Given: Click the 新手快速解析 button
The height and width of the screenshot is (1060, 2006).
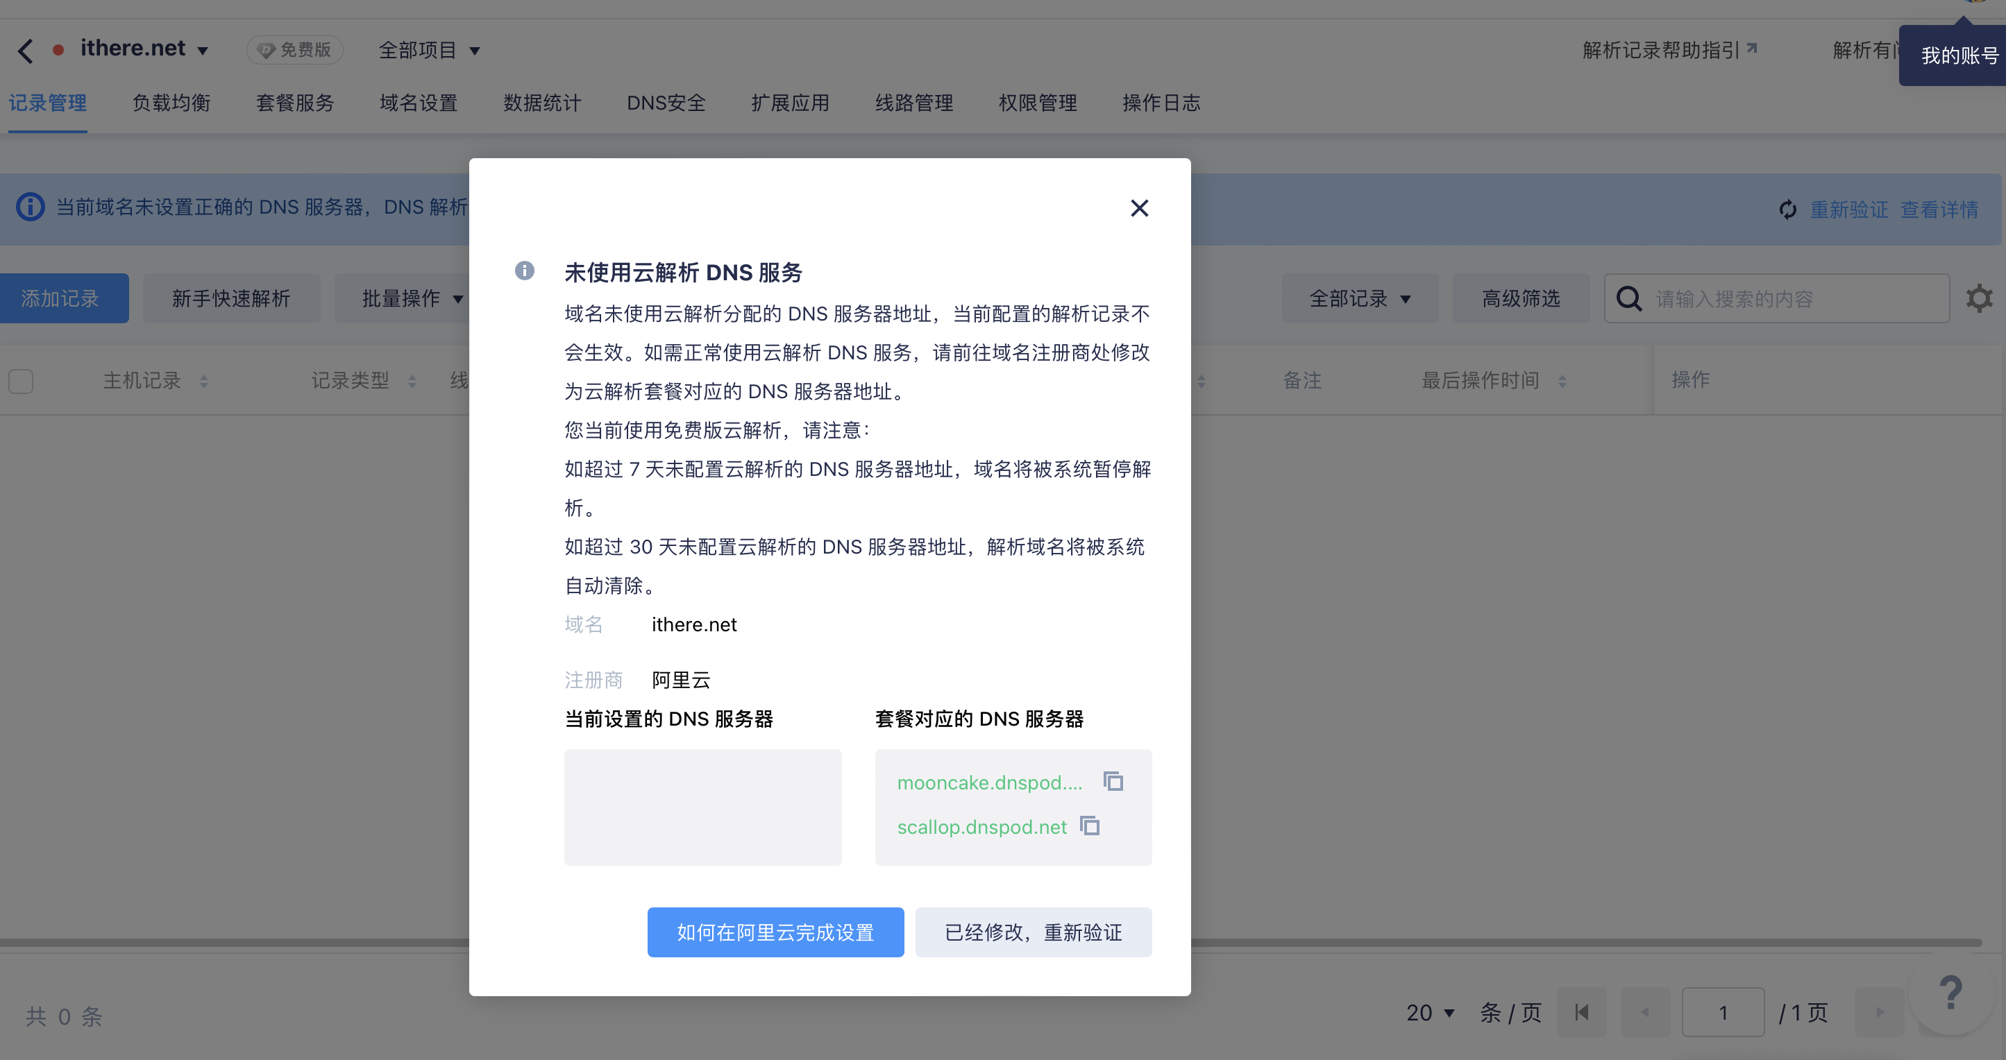Looking at the screenshot, I should pos(231,299).
